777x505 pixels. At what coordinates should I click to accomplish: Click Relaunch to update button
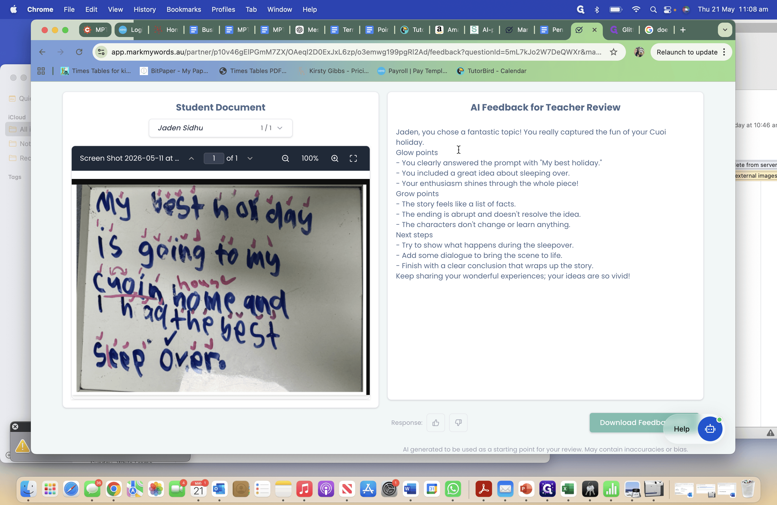pyautogui.click(x=687, y=52)
